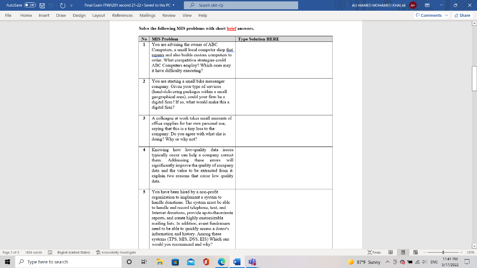Image resolution: width=477 pixels, height=268 pixels.
Task: Click the zoom slider handle
Action: (443, 252)
